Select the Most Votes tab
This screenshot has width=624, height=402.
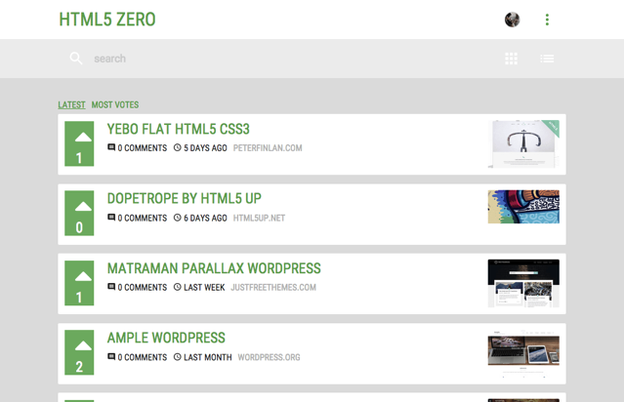click(x=115, y=105)
